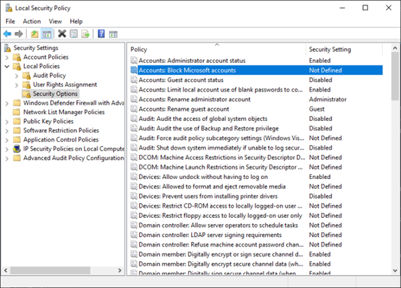Expand the User Rights Assignment node
The height and width of the screenshot is (288, 401).
click(x=16, y=85)
